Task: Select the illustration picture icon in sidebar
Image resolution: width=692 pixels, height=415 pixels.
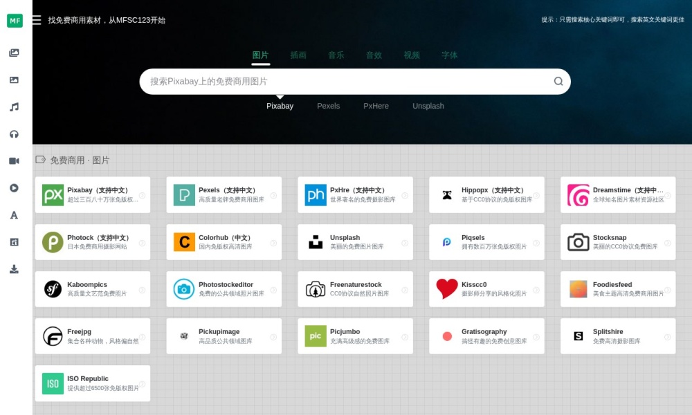Action: pos(14,80)
